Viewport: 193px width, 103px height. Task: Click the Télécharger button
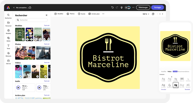point(143,7)
